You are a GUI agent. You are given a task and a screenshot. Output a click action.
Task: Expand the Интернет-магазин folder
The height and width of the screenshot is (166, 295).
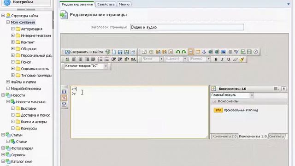pos(12,36)
